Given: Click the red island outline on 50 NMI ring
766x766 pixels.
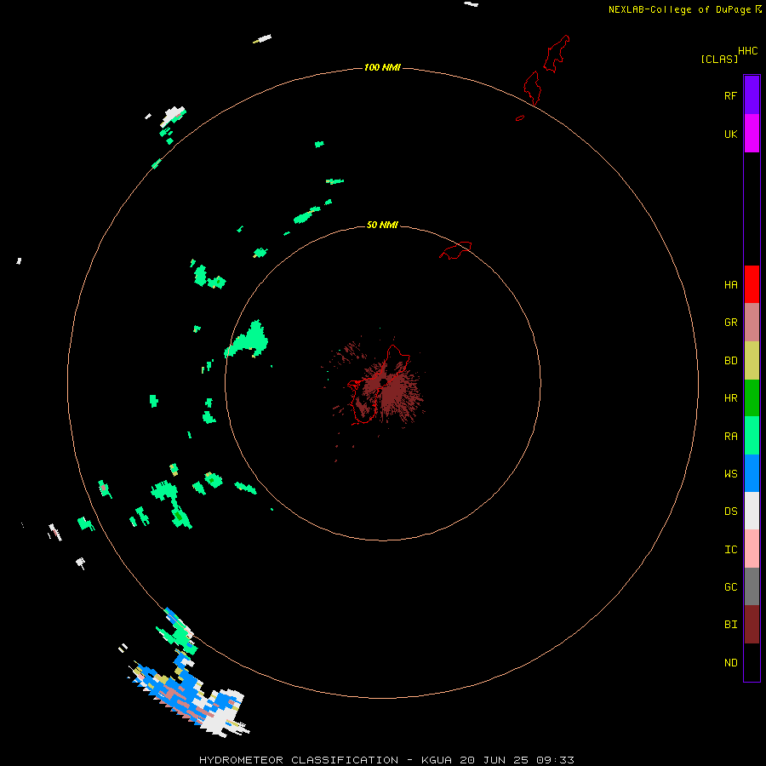Looking at the screenshot, I should [456, 250].
